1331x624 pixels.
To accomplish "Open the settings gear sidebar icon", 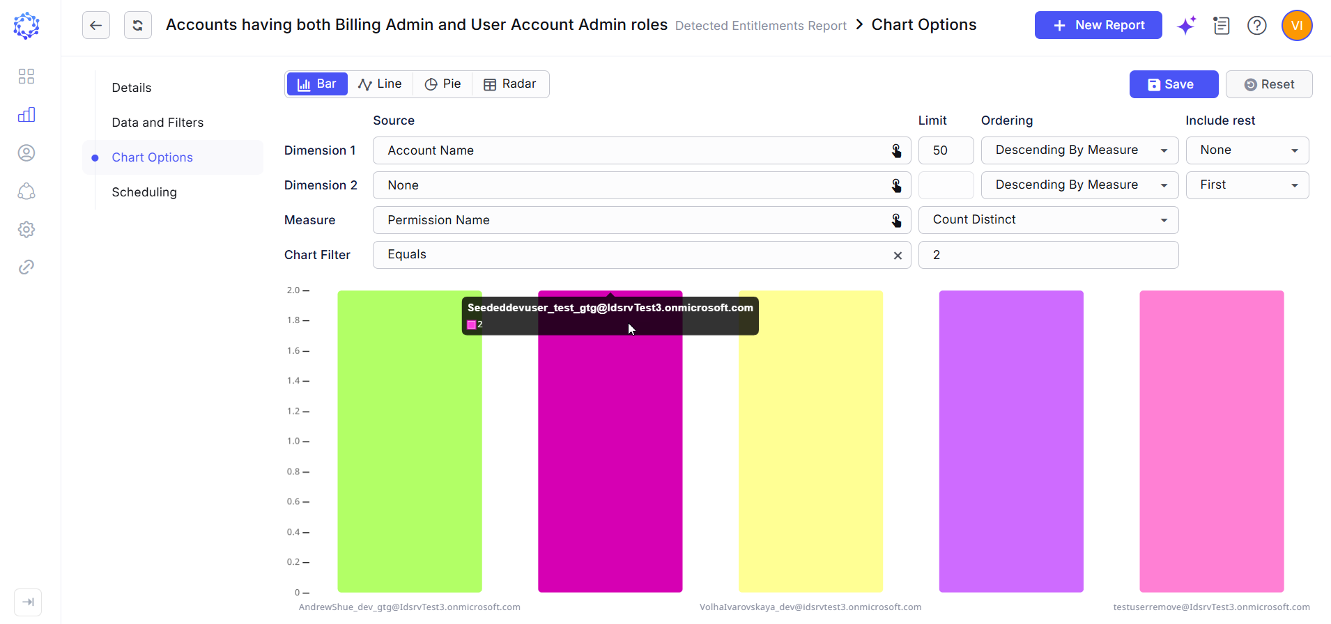I will click(26, 229).
